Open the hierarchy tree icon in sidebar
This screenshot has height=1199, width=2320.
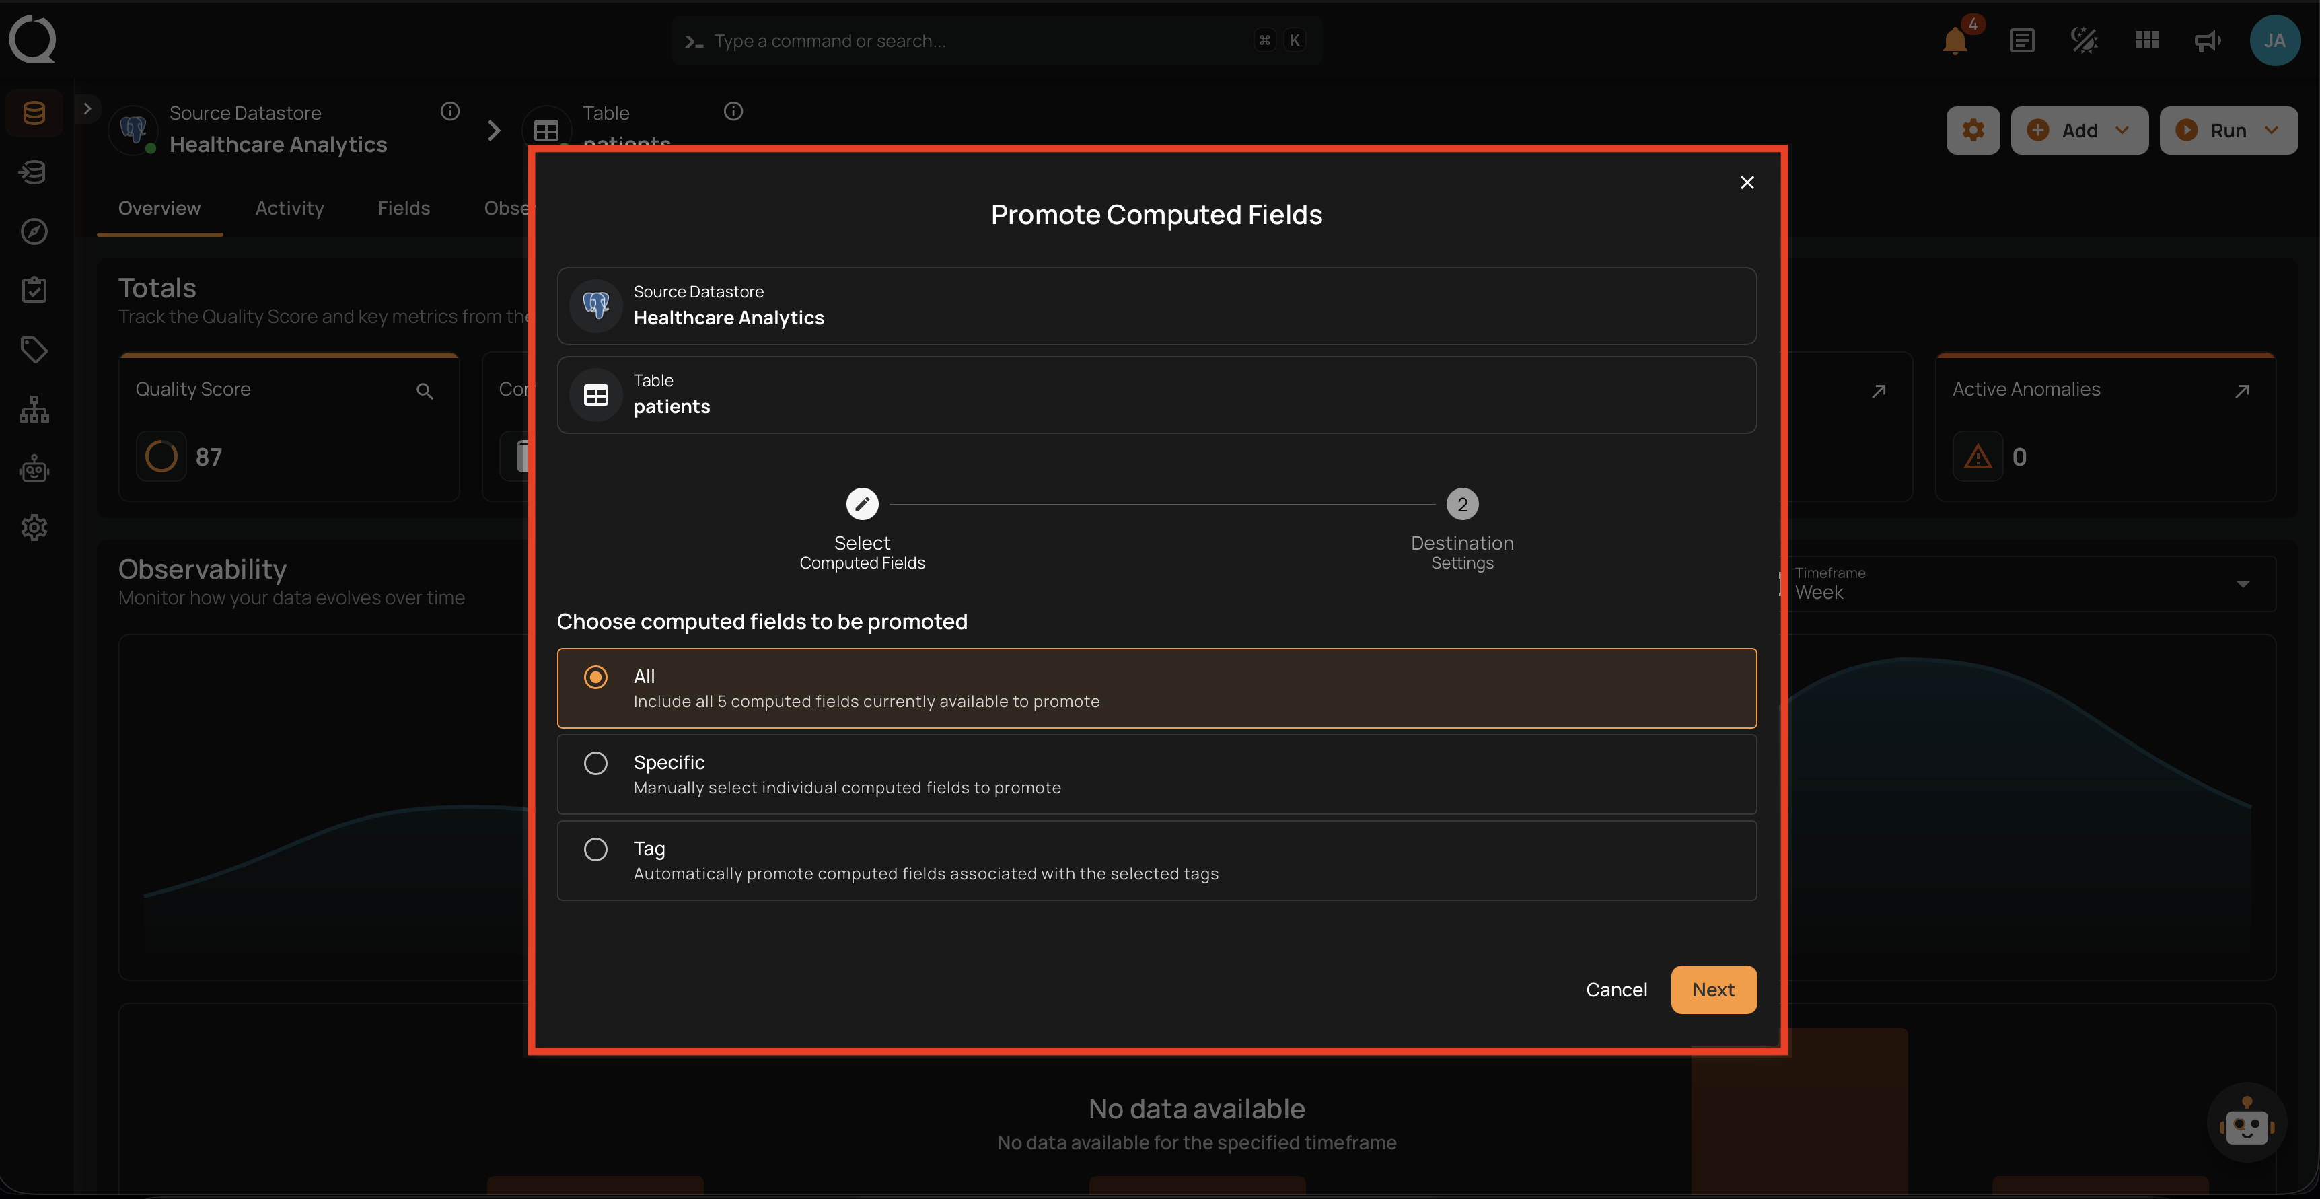tap(34, 409)
